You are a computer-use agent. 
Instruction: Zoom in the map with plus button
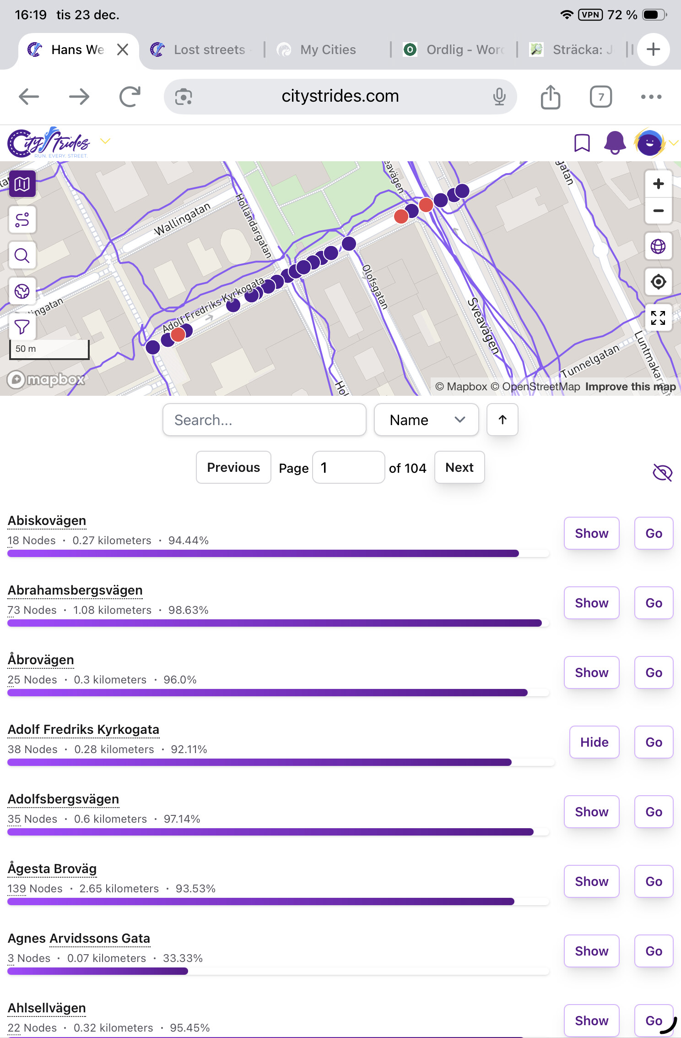(x=658, y=184)
